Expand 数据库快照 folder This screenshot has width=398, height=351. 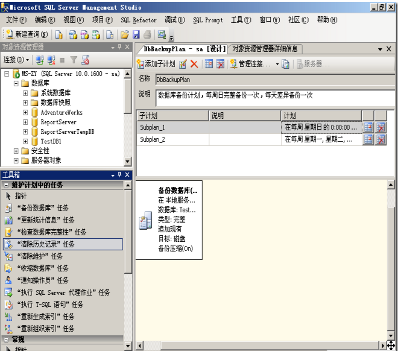(x=25, y=103)
